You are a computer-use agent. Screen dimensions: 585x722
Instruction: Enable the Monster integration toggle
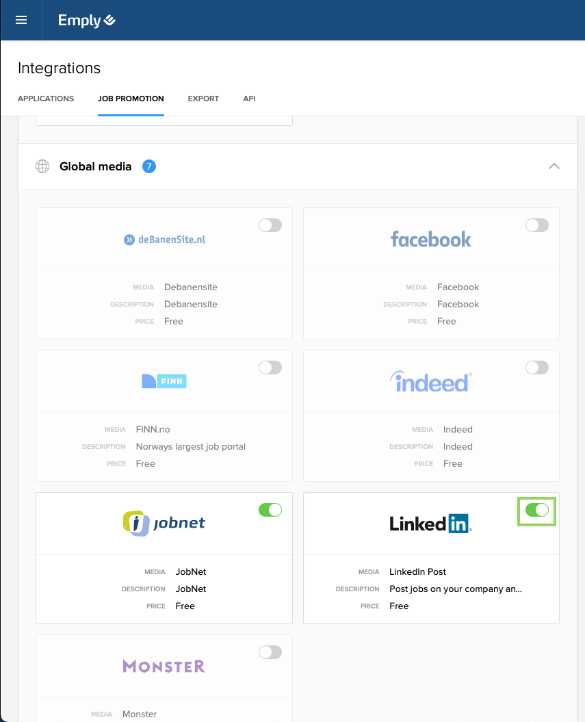270,652
